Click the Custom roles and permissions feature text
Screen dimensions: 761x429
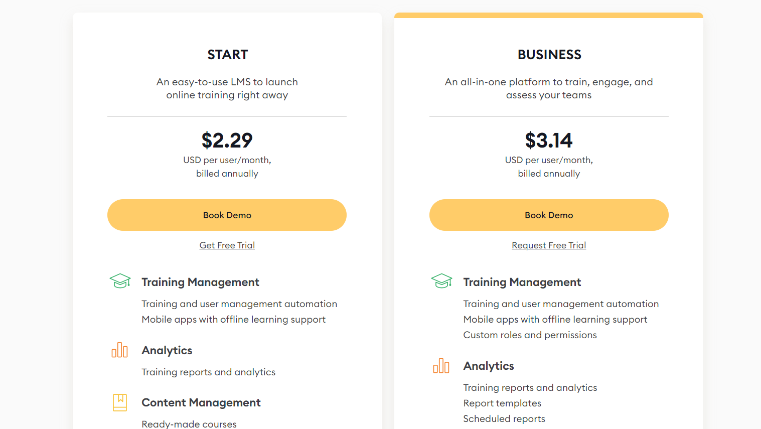530,335
